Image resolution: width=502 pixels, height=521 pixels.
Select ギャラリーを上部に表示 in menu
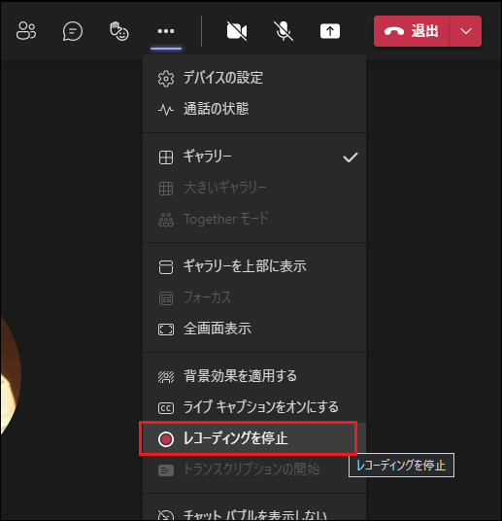254,266
